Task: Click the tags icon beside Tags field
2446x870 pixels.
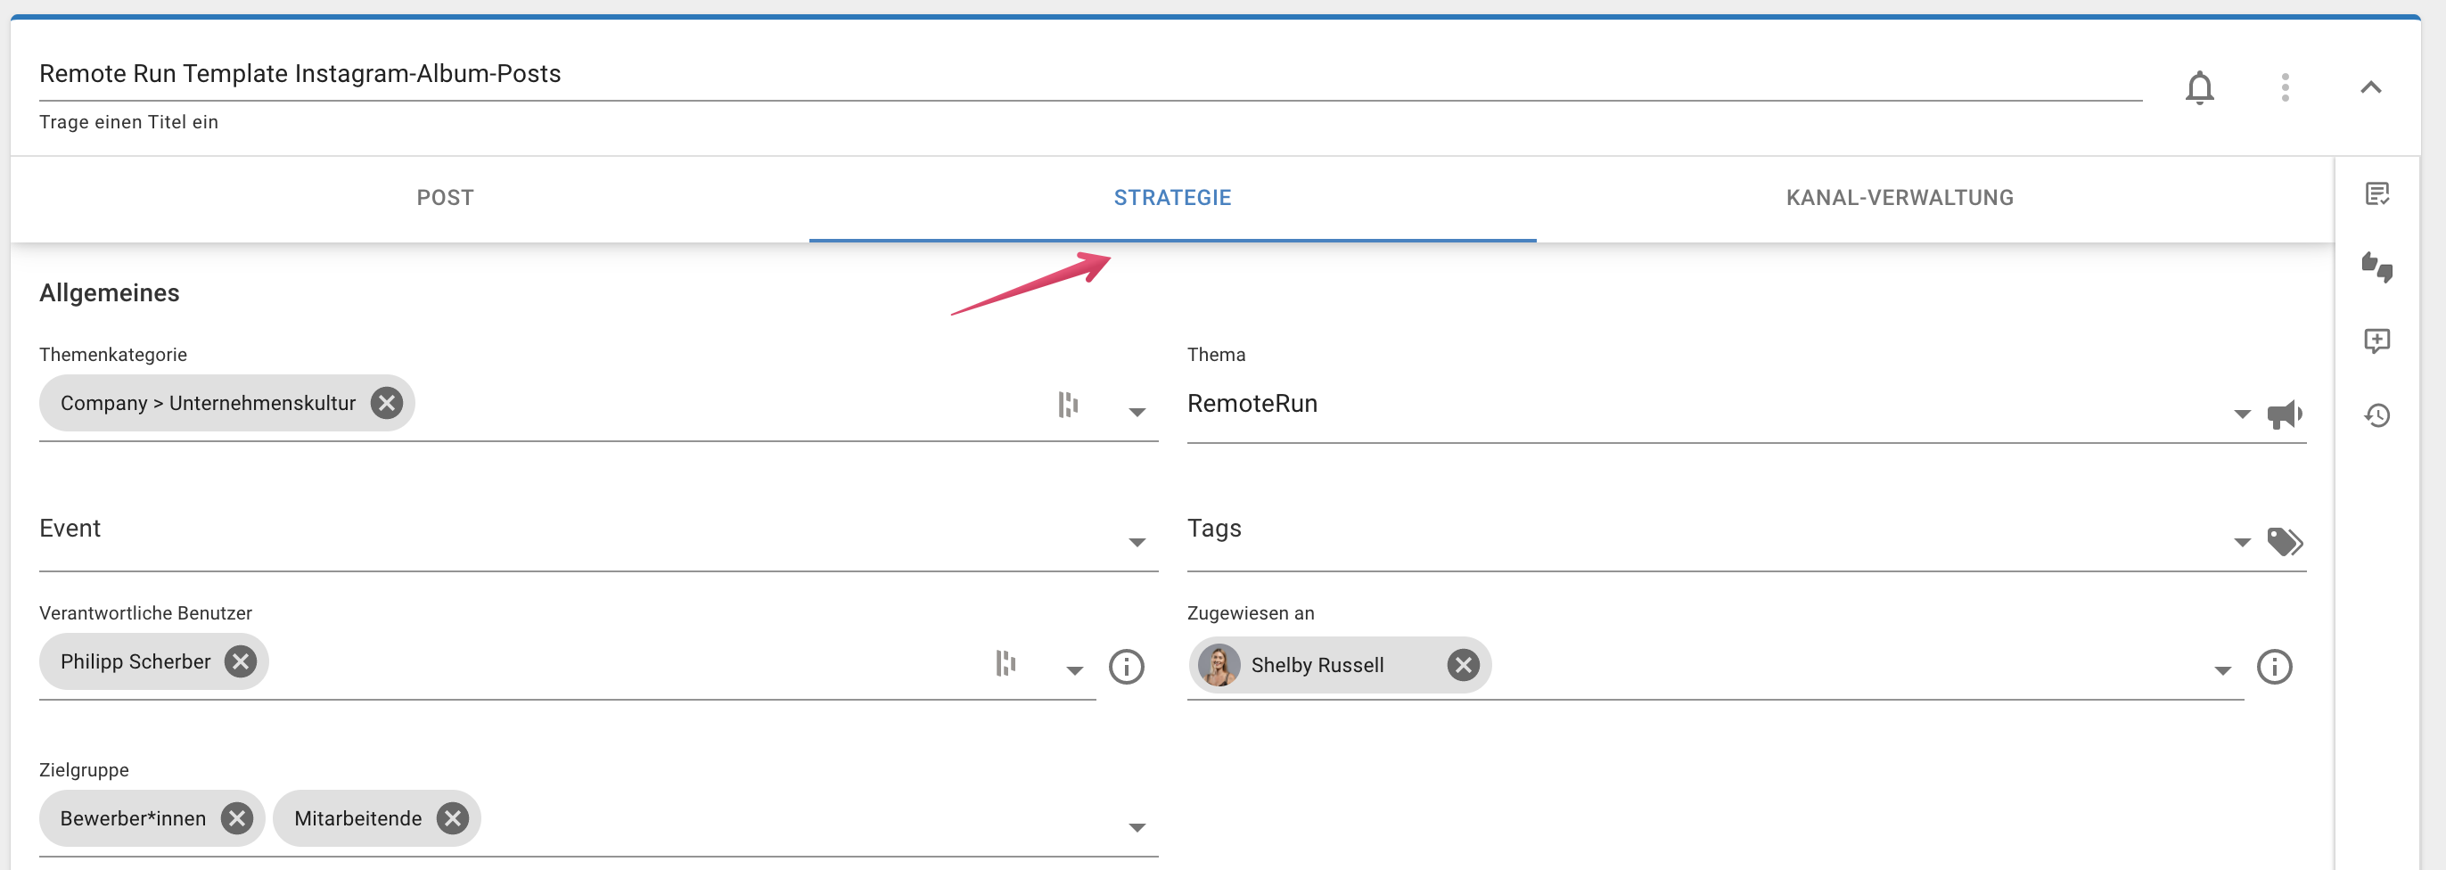Action: point(2285,541)
